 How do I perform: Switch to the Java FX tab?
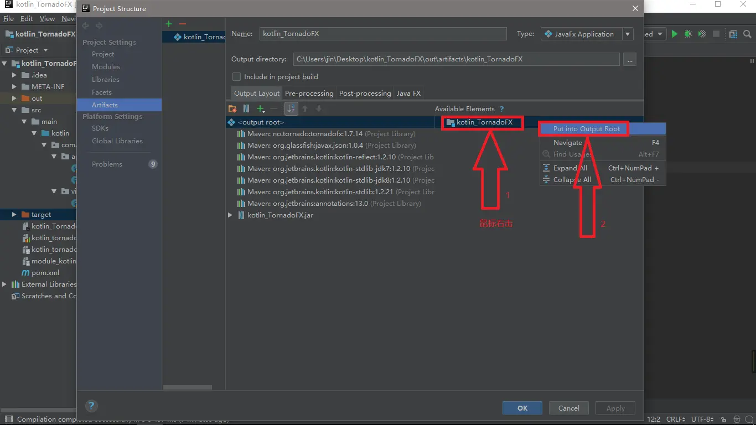pyautogui.click(x=408, y=94)
